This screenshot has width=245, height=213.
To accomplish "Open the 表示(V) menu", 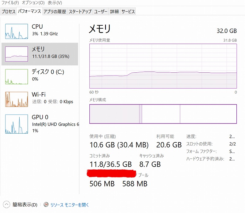I will pyautogui.click(x=55, y=3).
